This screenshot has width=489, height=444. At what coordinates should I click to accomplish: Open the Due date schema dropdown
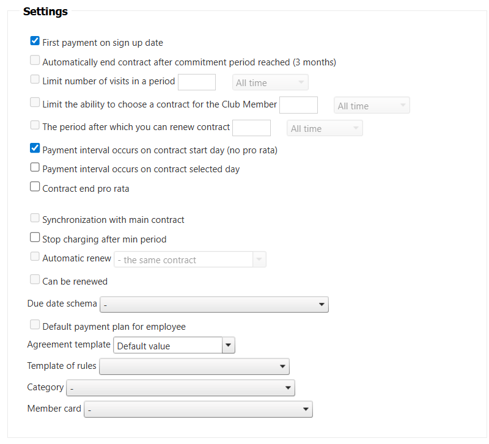(x=214, y=304)
